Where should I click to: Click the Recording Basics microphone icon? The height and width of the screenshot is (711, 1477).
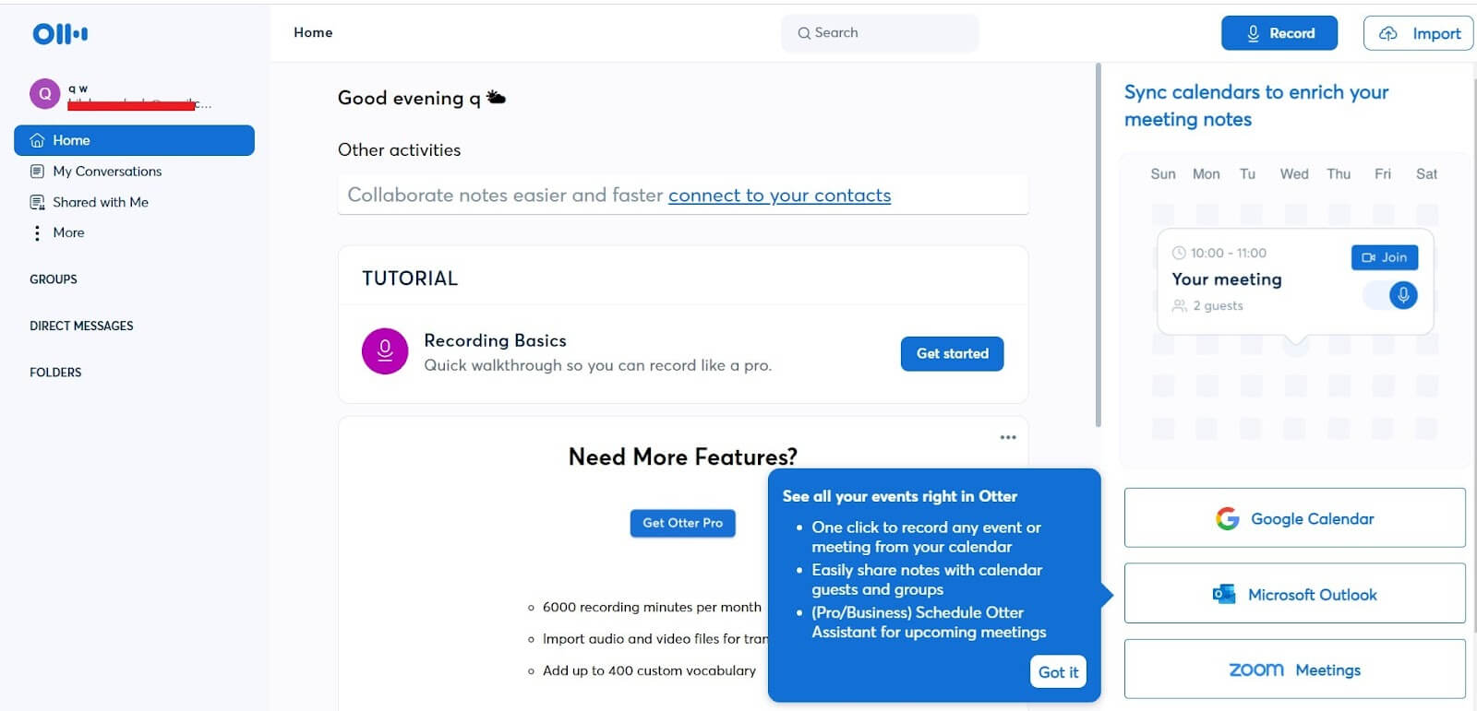[x=385, y=351]
